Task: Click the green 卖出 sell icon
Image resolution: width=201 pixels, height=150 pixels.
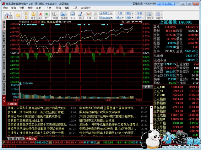Action: (x=47, y=15)
